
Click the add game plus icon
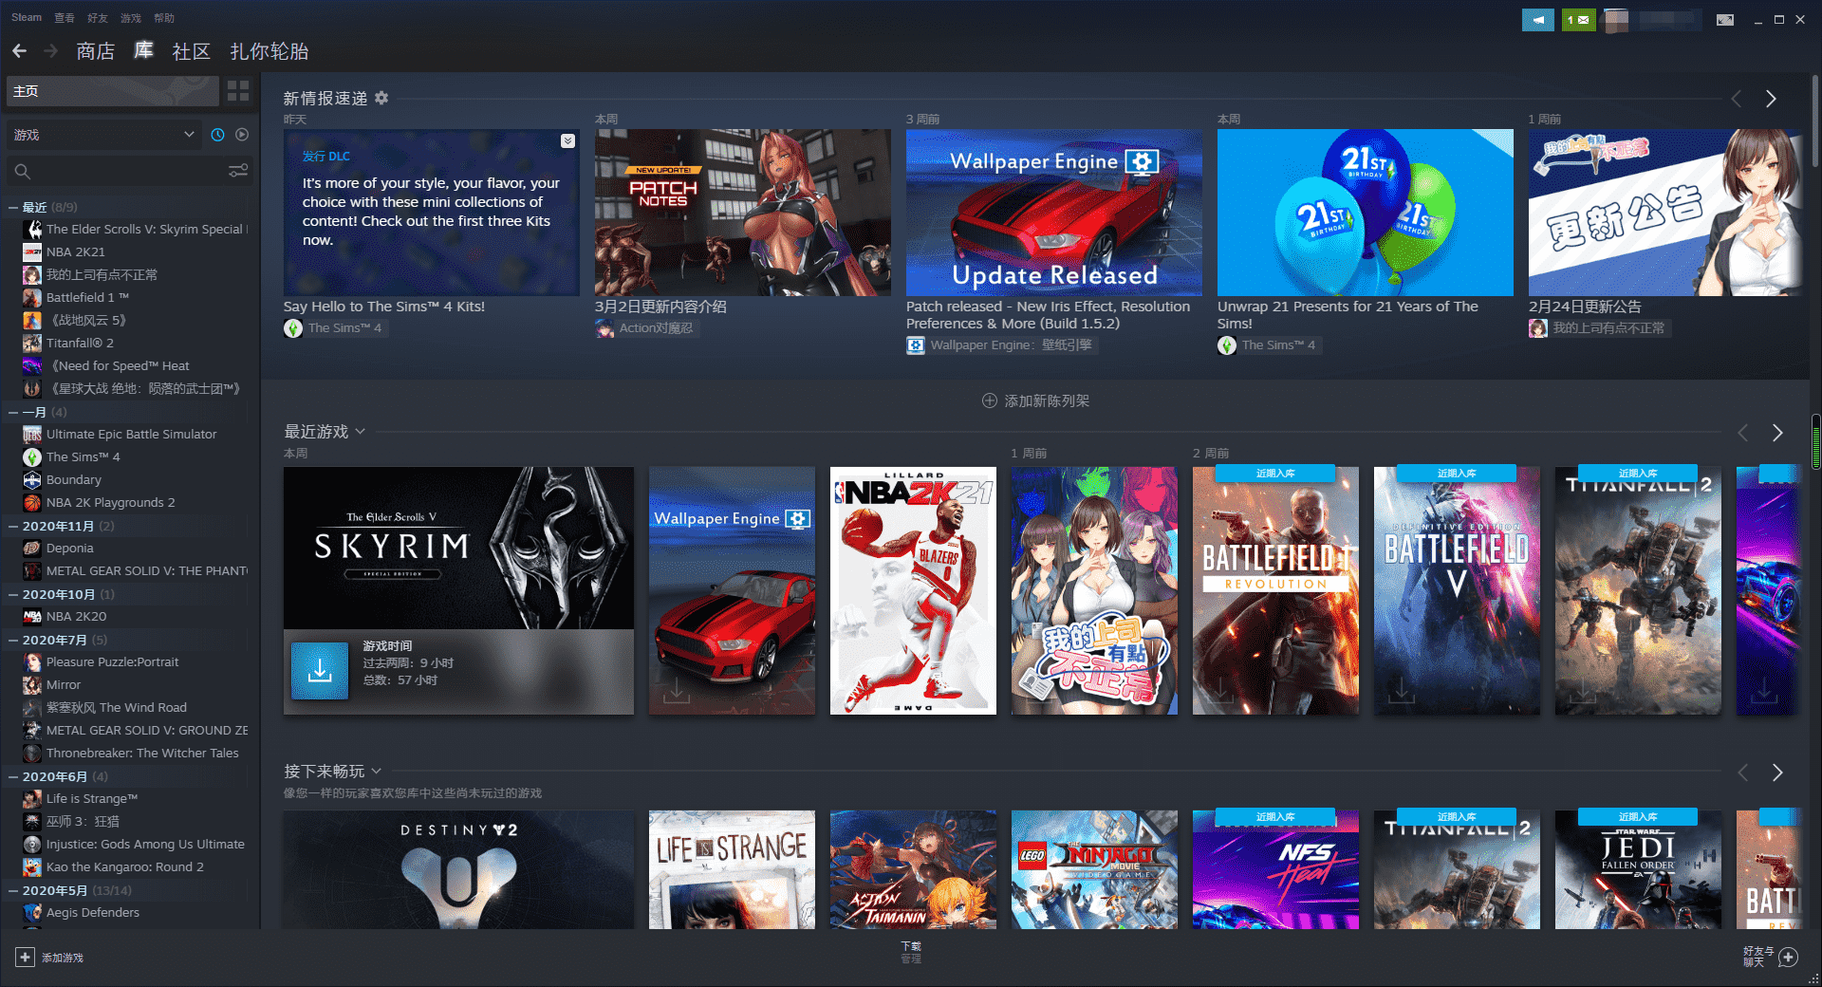coord(25,958)
